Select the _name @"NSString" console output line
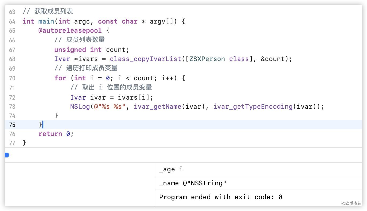367x211 pixels. (193, 183)
